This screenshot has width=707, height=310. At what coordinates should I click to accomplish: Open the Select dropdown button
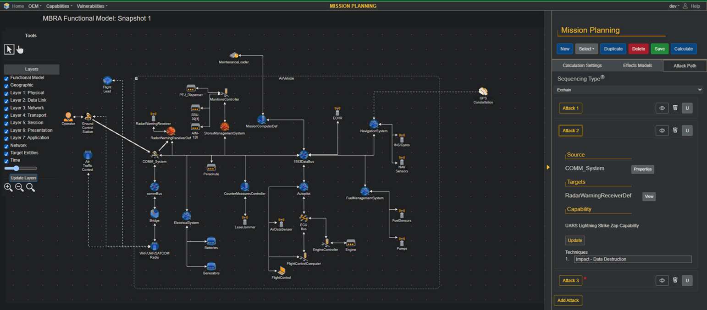tap(586, 49)
